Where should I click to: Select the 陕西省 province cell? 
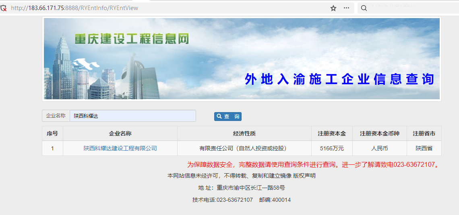pos(424,148)
